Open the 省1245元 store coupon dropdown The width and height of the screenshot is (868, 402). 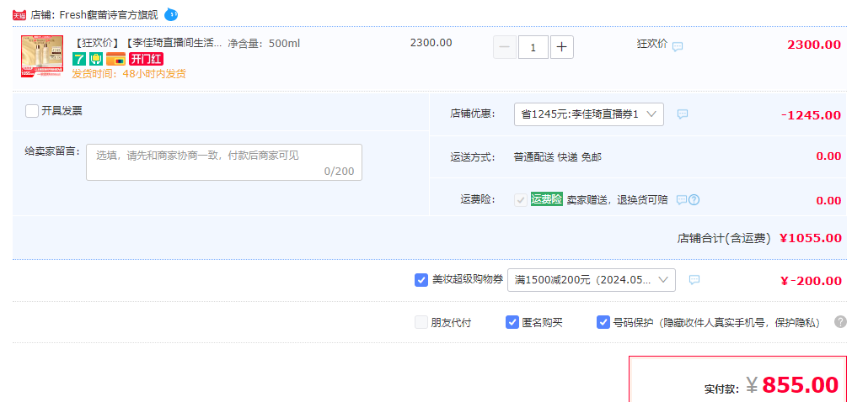tap(589, 114)
